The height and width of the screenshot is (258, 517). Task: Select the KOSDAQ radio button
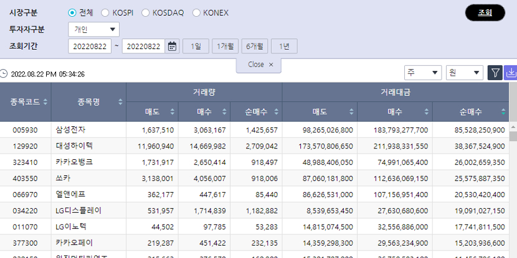coord(146,12)
